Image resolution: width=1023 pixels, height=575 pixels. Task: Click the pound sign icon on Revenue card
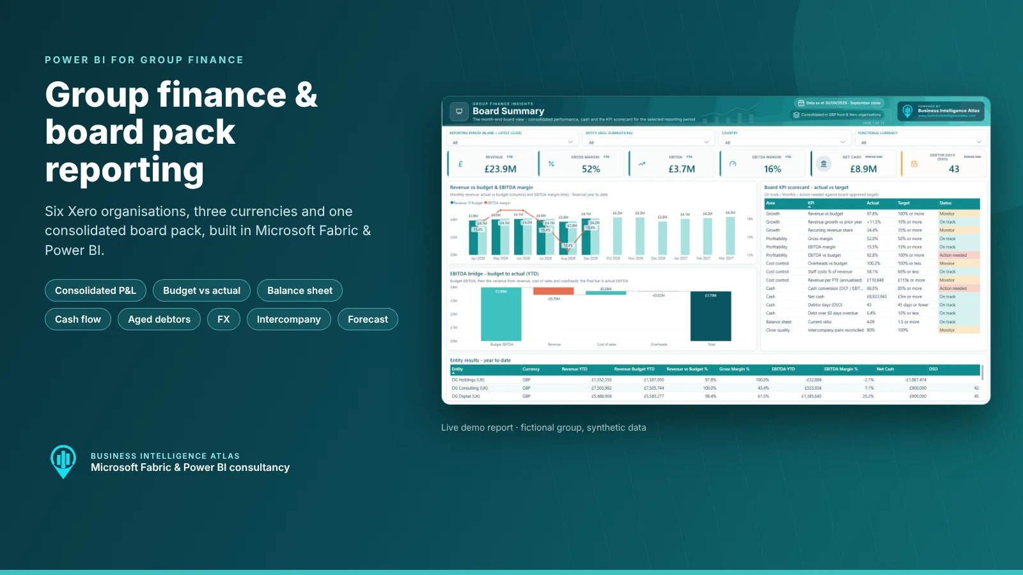460,164
